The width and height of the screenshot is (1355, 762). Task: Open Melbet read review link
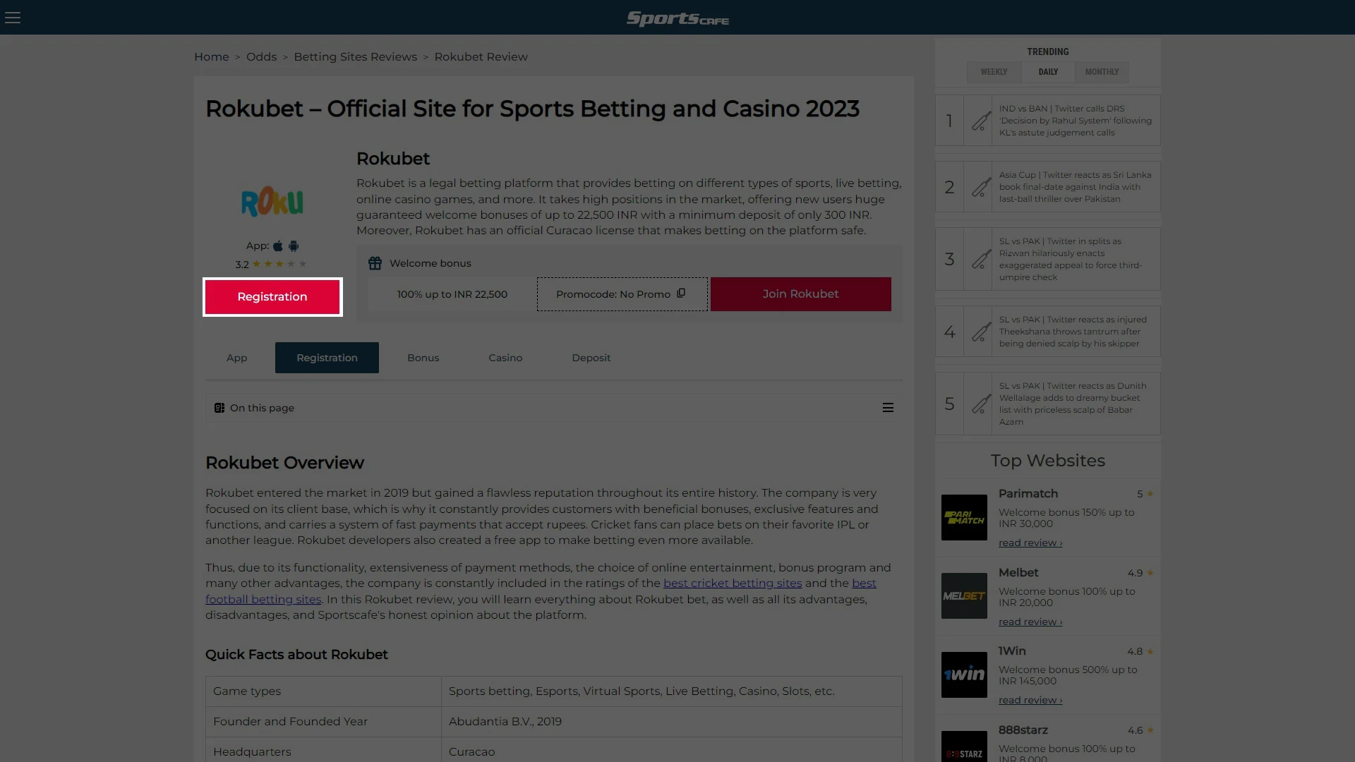[x=1030, y=622]
